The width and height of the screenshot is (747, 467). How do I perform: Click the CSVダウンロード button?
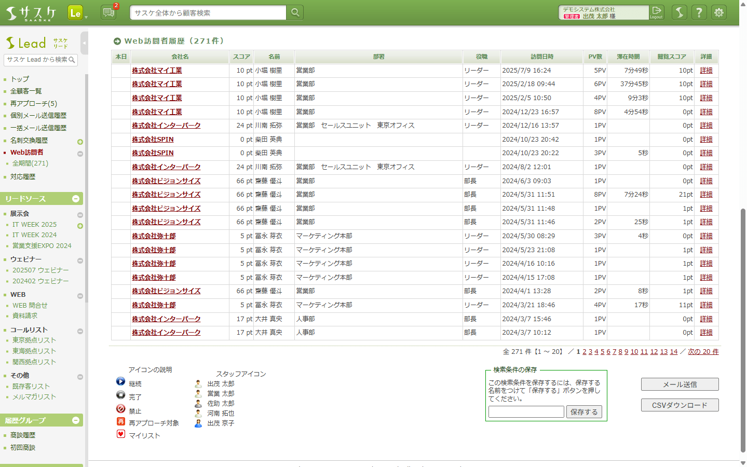[x=680, y=405]
